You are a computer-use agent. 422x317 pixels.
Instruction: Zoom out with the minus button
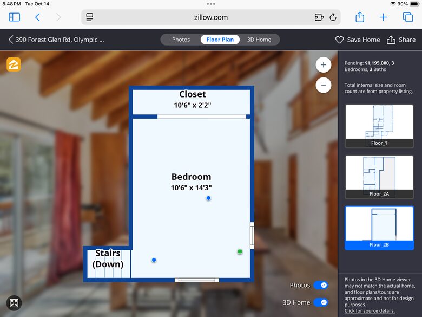click(323, 85)
